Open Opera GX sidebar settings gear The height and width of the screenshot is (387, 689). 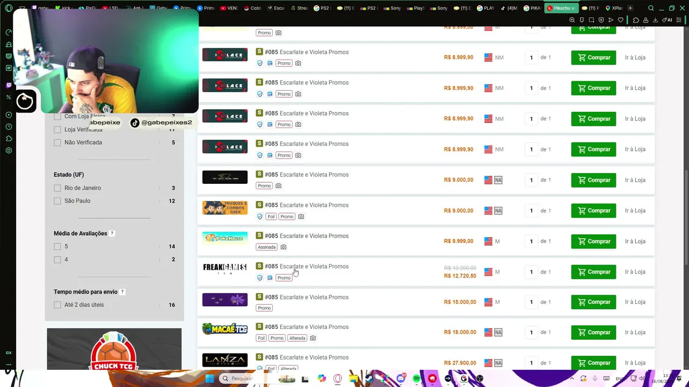pyautogui.click(x=9, y=150)
